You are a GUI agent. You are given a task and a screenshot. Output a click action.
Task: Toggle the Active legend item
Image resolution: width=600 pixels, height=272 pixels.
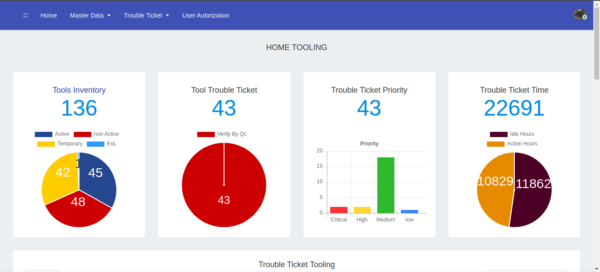pyautogui.click(x=52, y=134)
